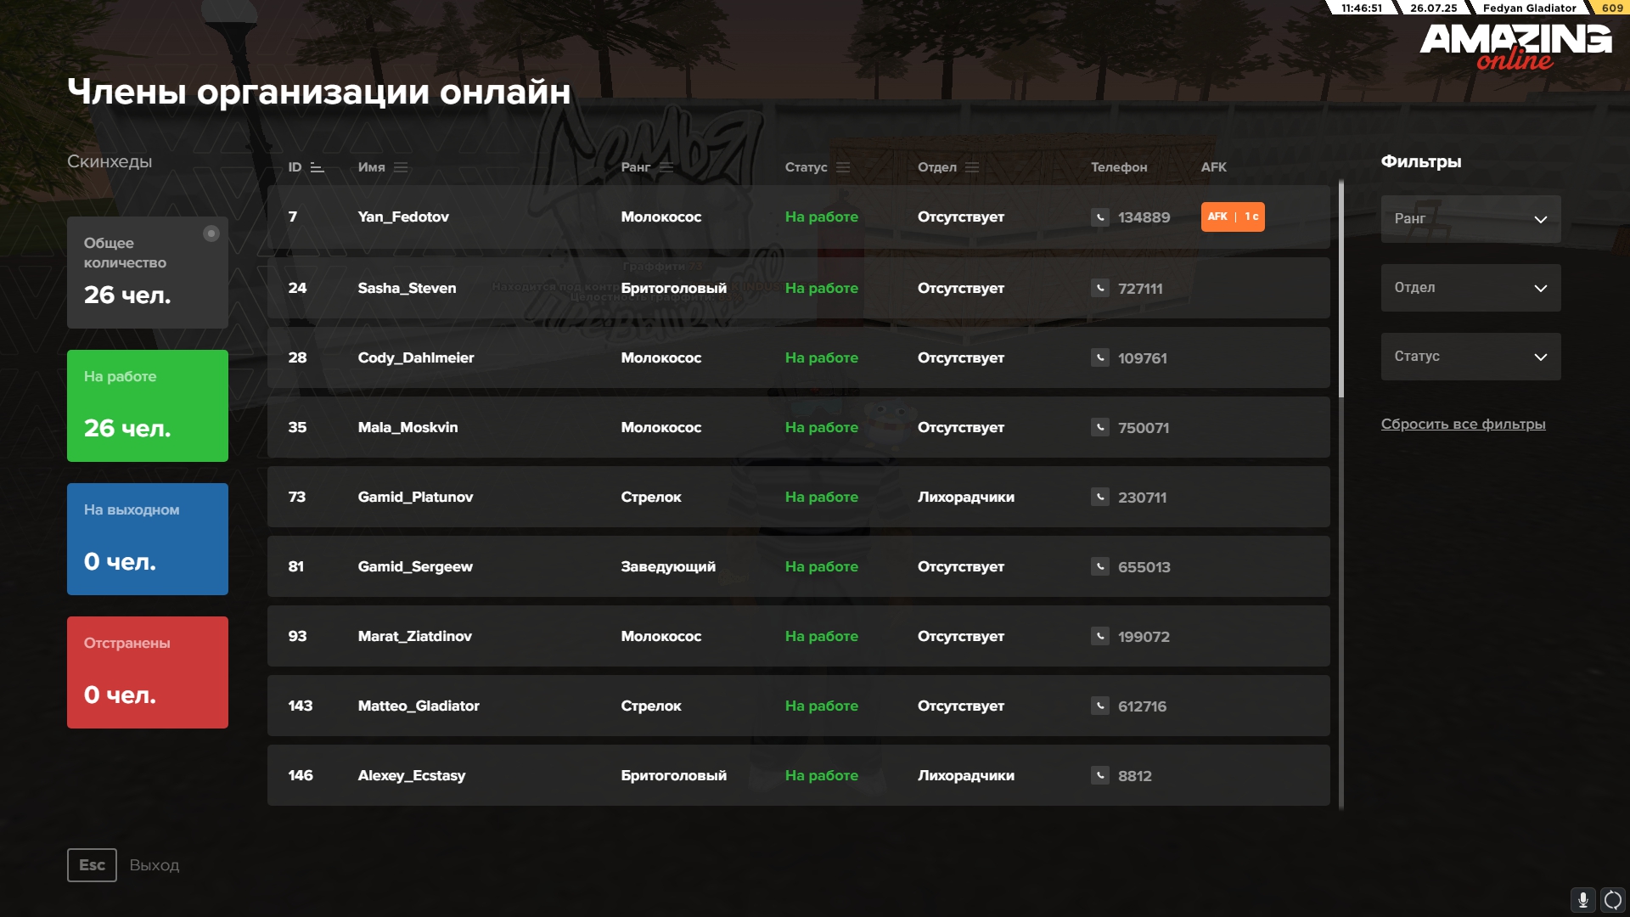Click phone icon next to Yan_Fedotov's number
Viewport: 1630px width, 917px height.
coord(1100,217)
